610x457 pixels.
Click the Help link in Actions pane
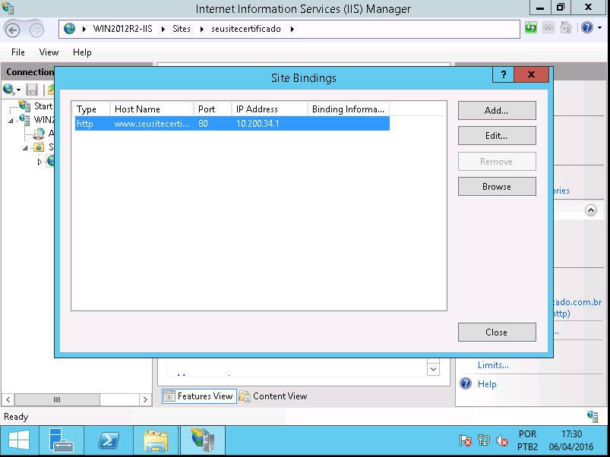click(487, 384)
